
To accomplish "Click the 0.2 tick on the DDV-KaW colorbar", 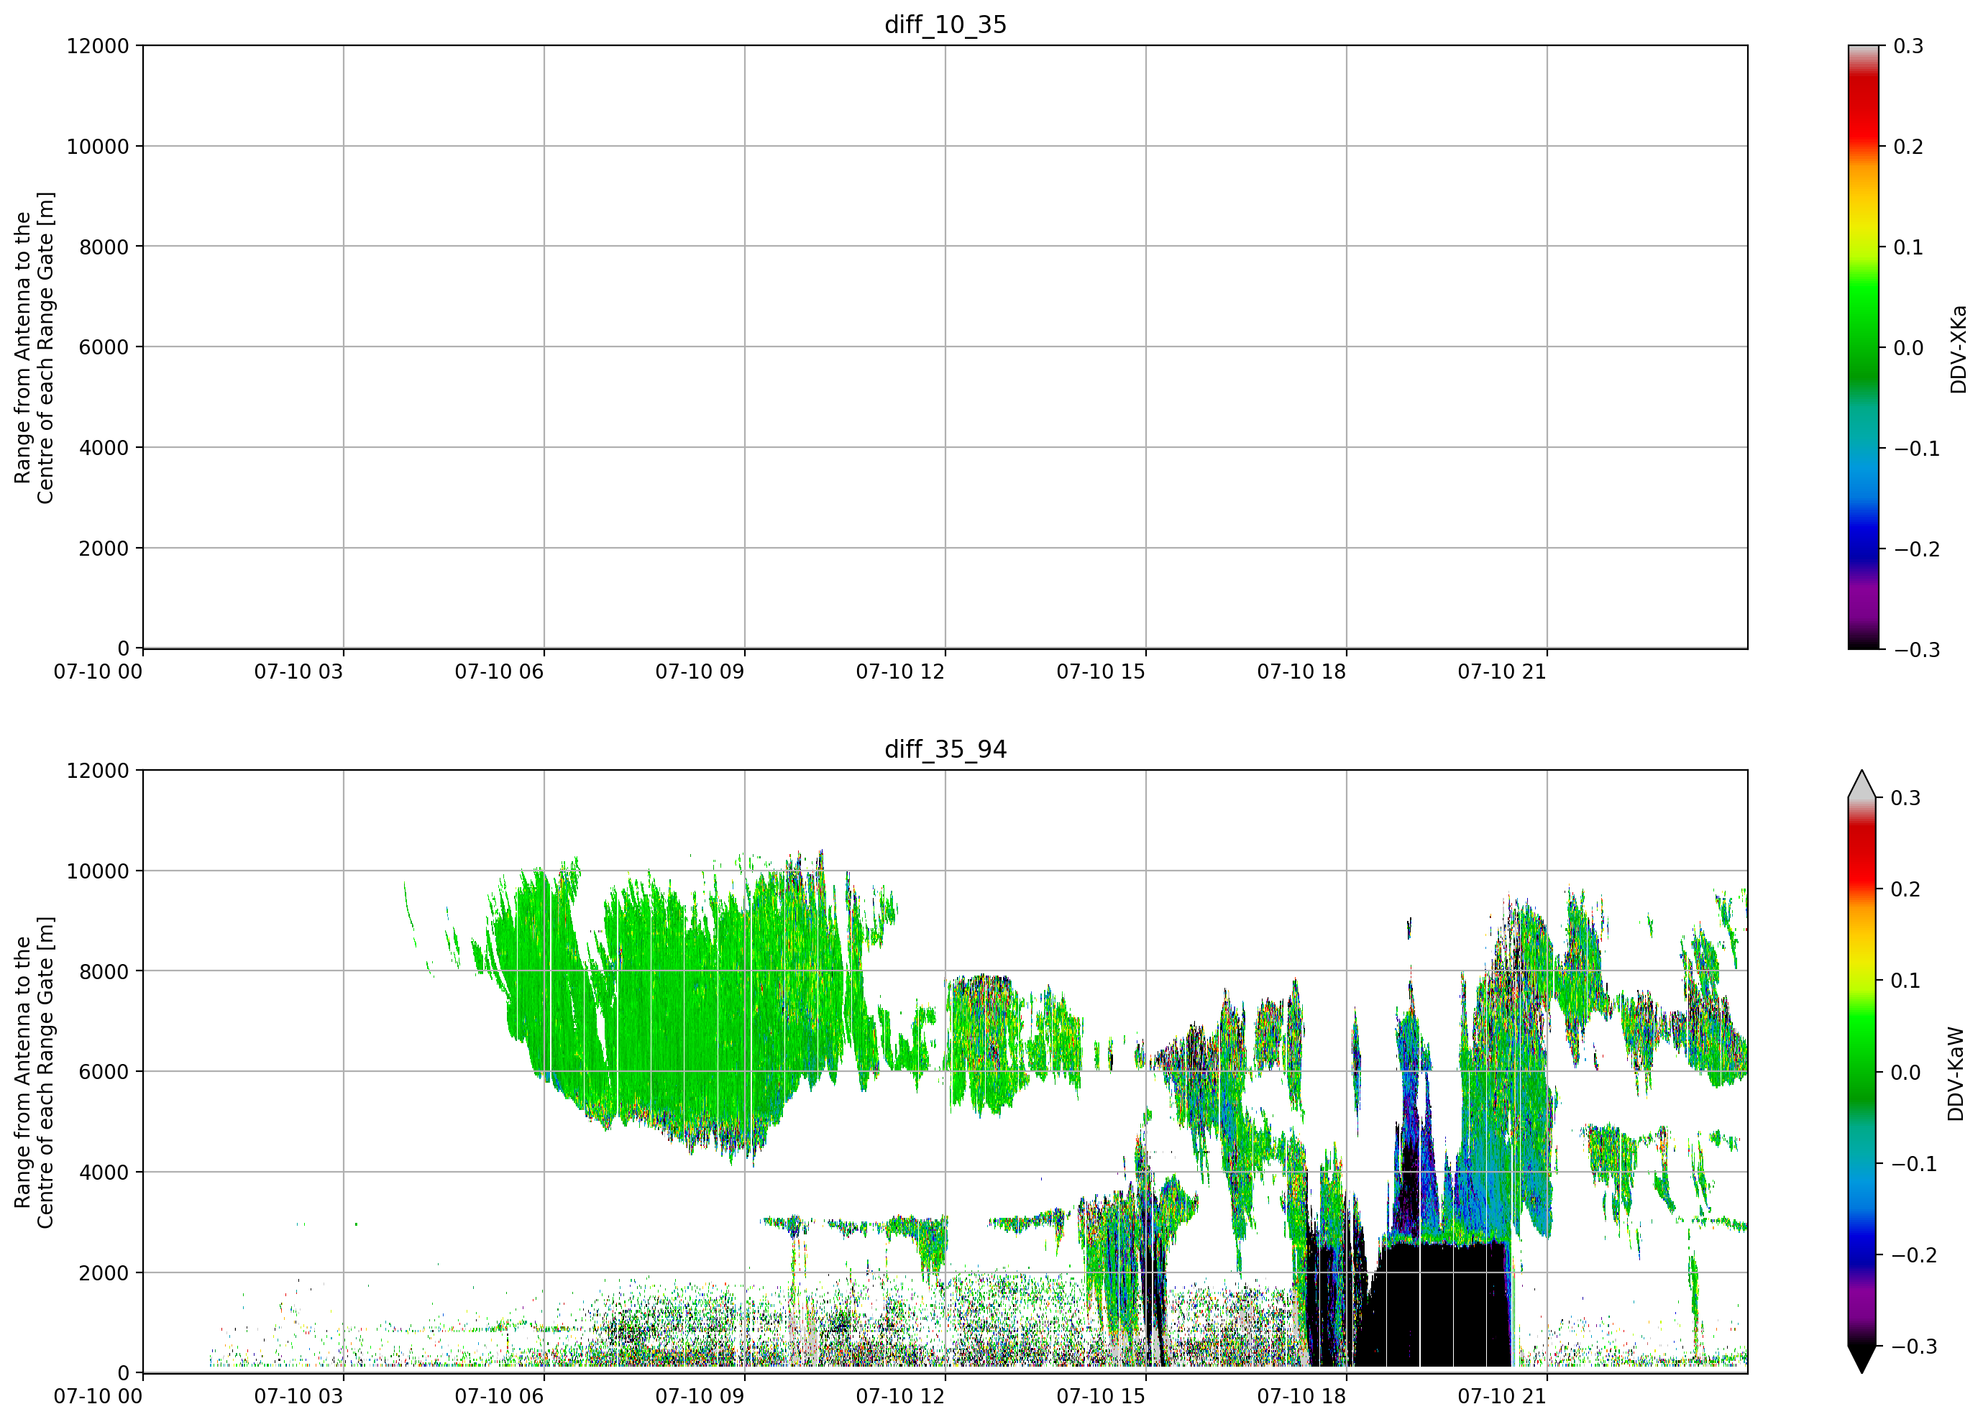I will coord(1906,889).
